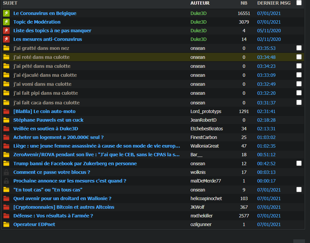Click yellow folder icon of j'ai roté dans ma culotte
The height and width of the screenshot is (243, 310).
click(6, 57)
